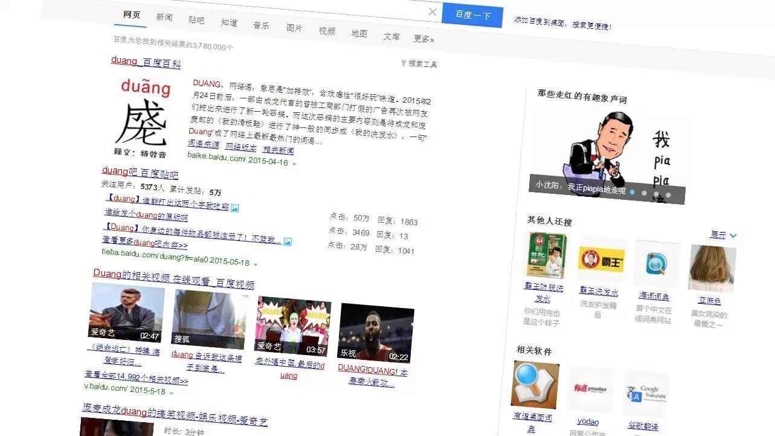Select first carousel dot on banner
Screen dimensions: 775x436
[x=632, y=191]
